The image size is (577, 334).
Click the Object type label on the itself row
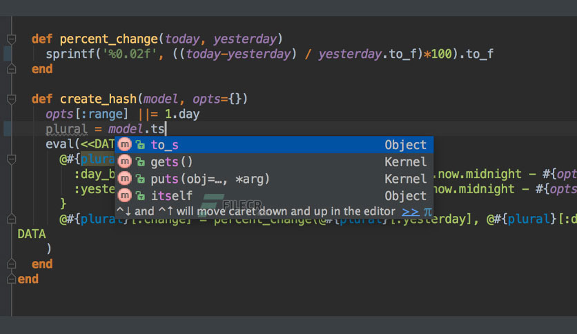coord(406,196)
